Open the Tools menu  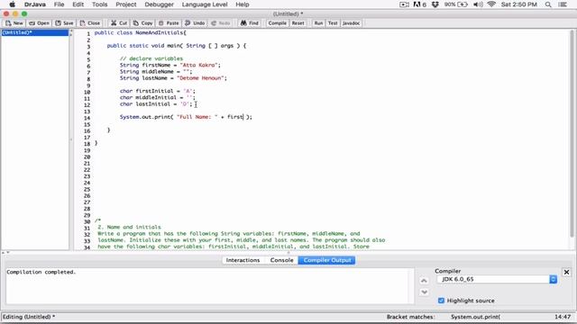[x=99, y=4]
